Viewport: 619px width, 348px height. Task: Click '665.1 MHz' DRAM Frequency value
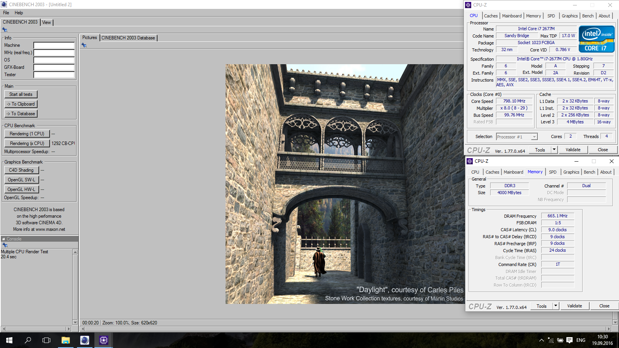coord(557,216)
